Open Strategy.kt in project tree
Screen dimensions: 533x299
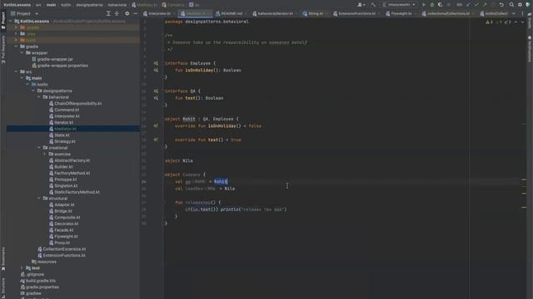[65, 141]
